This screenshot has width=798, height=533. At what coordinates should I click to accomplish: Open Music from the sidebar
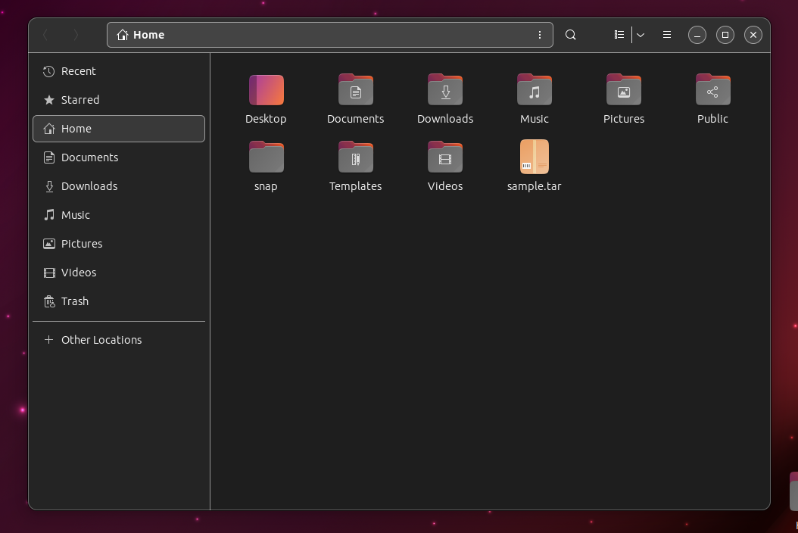pos(76,214)
